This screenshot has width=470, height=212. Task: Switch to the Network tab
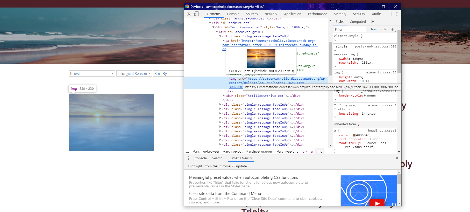[271, 14]
